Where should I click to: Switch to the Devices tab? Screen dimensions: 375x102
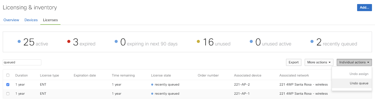(31, 20)
